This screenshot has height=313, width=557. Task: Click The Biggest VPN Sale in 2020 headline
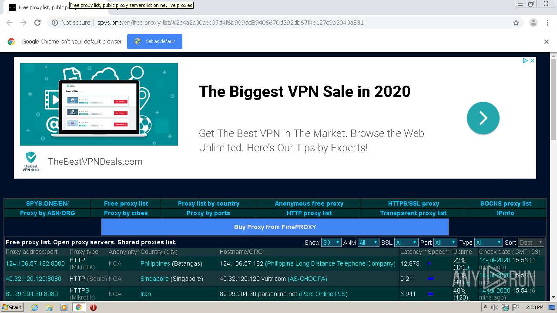(x=305, y=92)
